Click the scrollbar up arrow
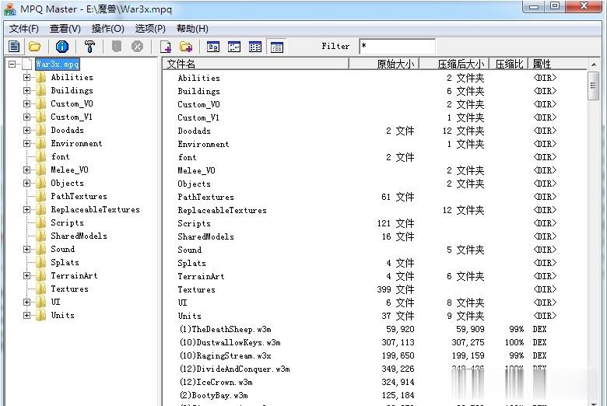The image size is (607, 406). pos(594,65)
